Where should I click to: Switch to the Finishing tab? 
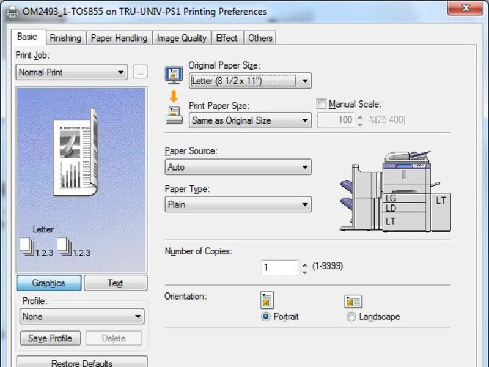point(65,38)
